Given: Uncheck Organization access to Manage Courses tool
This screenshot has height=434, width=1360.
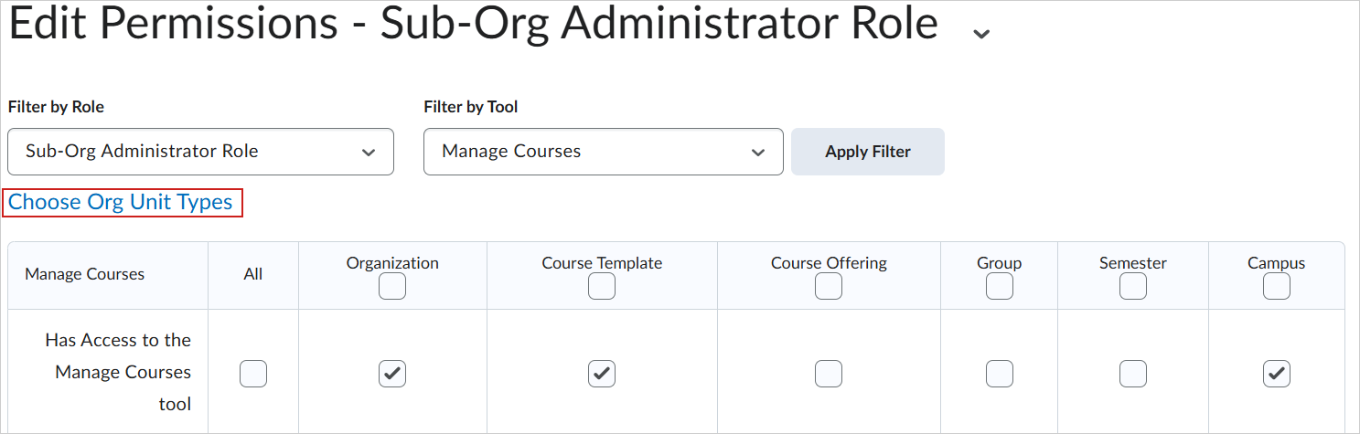Looking at the screenshot, I should (392, 373).
